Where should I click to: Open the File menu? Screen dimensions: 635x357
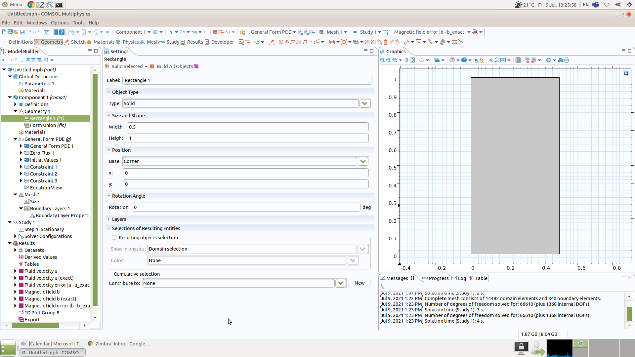click(6, 23)
